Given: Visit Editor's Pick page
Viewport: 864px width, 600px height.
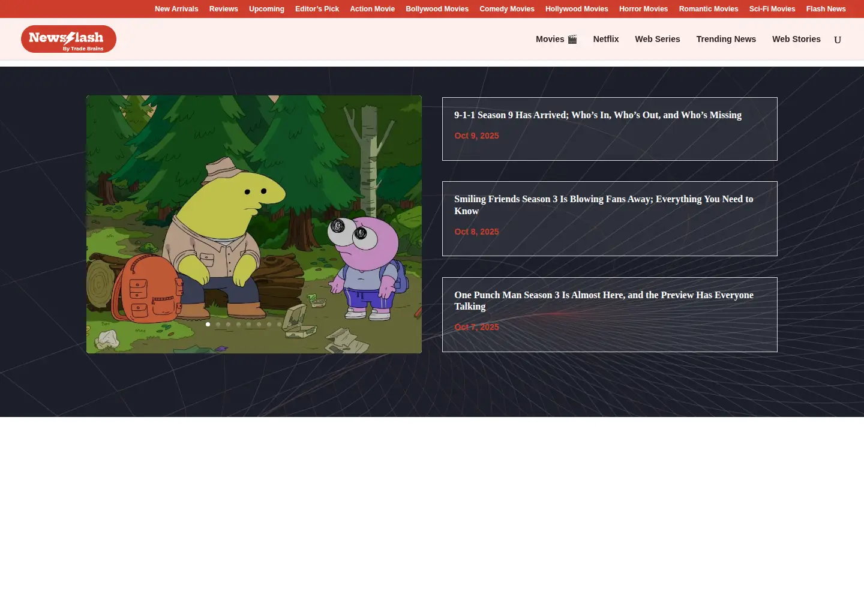Looking at the screenshot, I should pyautogui.click(x=317, y=9).
